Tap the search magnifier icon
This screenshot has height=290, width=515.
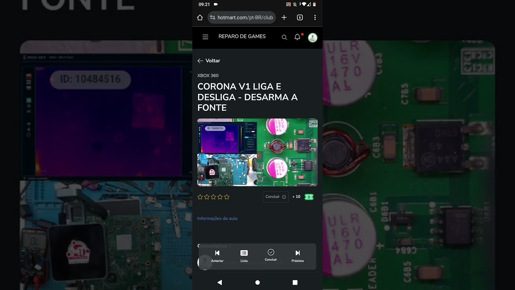coord(284,37)
